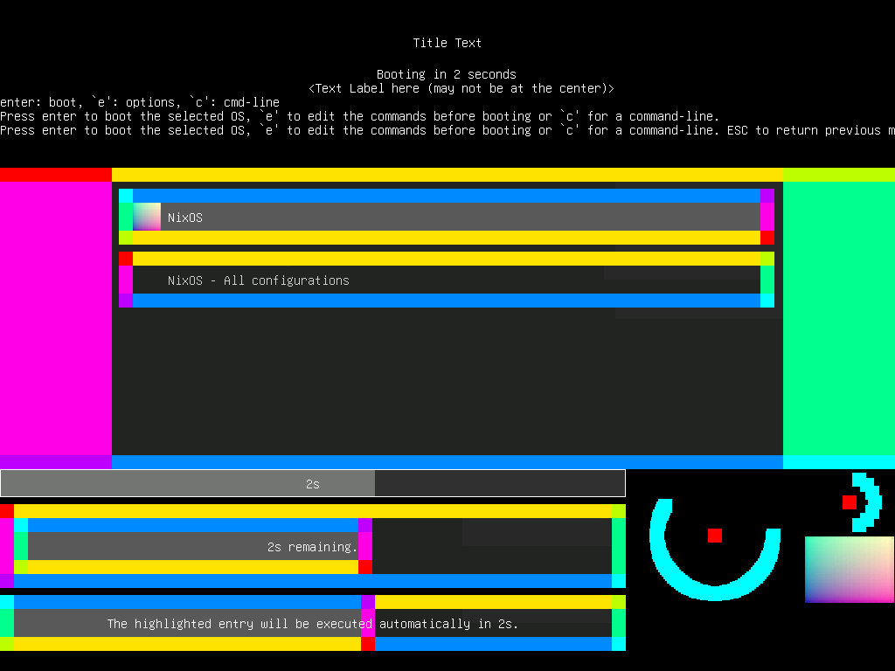Viewport: 895px width, 671px height.
Task: Select the NixOS boot entry
Action: pyautogui.click(x=446, y=217)
